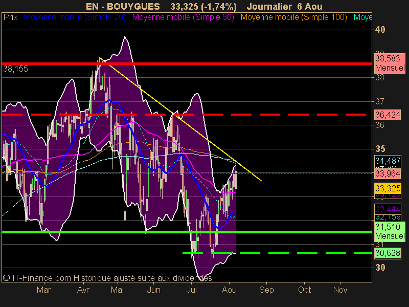Screen dimensions: 409x307
Task: Click the '33,964' dotted line price tag
Action: point(388,173)
